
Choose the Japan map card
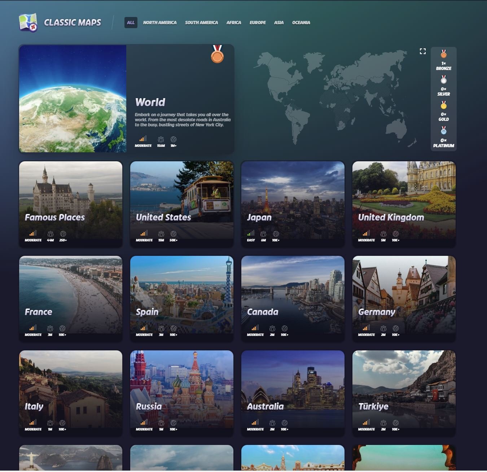tap(293, 204)
